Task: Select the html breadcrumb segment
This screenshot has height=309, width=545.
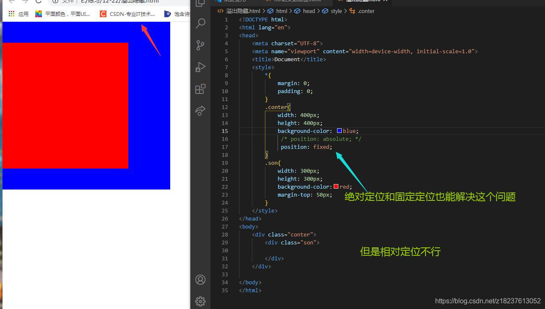Action: click(278, 11)
